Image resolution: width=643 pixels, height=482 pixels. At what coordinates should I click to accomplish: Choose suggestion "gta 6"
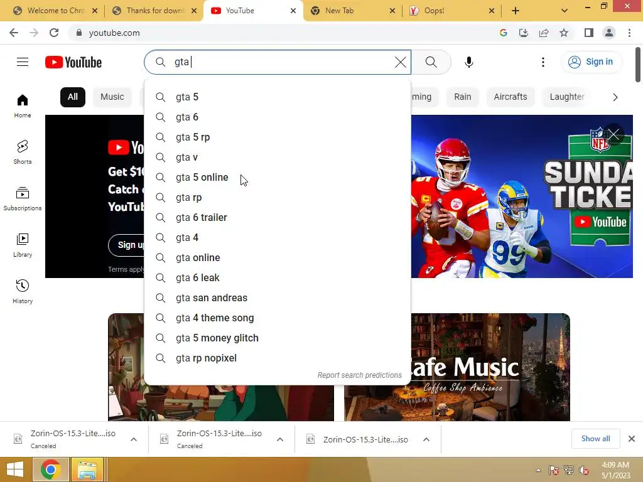coord(277,117)
